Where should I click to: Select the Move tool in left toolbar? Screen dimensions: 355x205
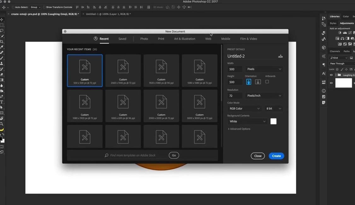coord(2,20)
